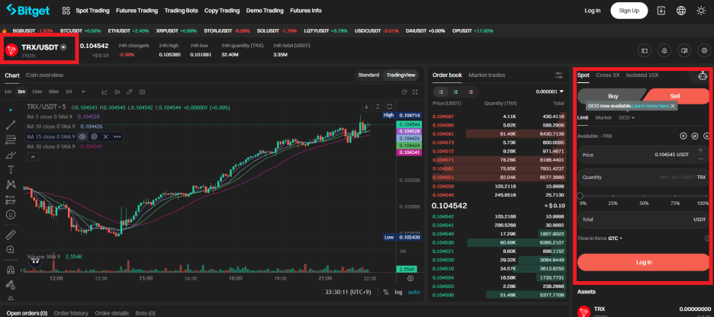Open order book 0.000001 precision dropdown

point(550,91)
